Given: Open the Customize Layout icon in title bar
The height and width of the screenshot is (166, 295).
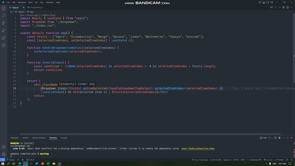Looking at the screenshot, I should click(272, 2).
